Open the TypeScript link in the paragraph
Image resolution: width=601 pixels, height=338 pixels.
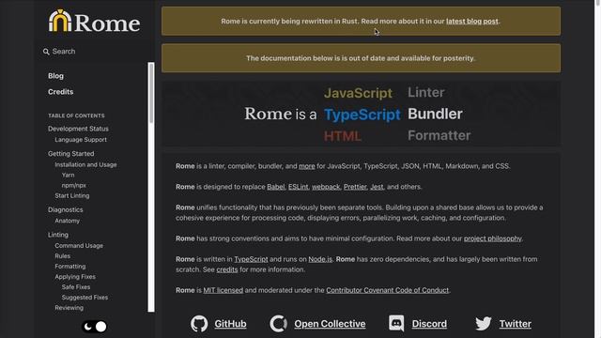(251, 259)
